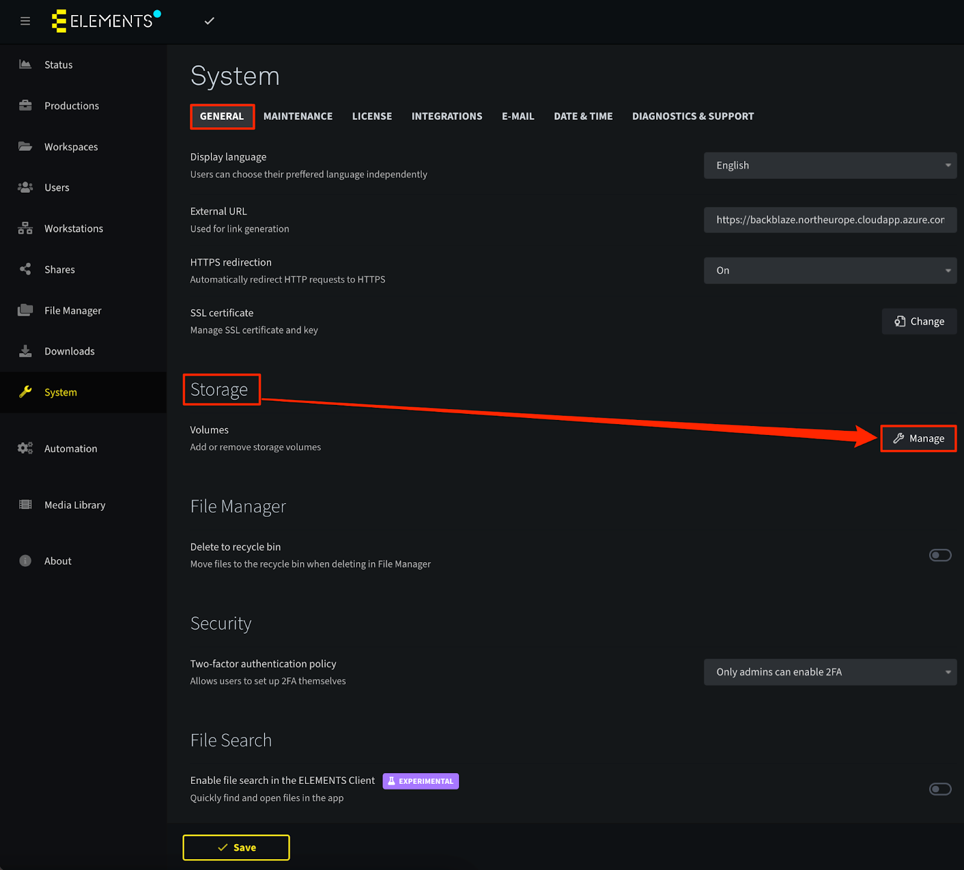
Task: Click the Workstations network icon
Action: (x=25, y=228)
